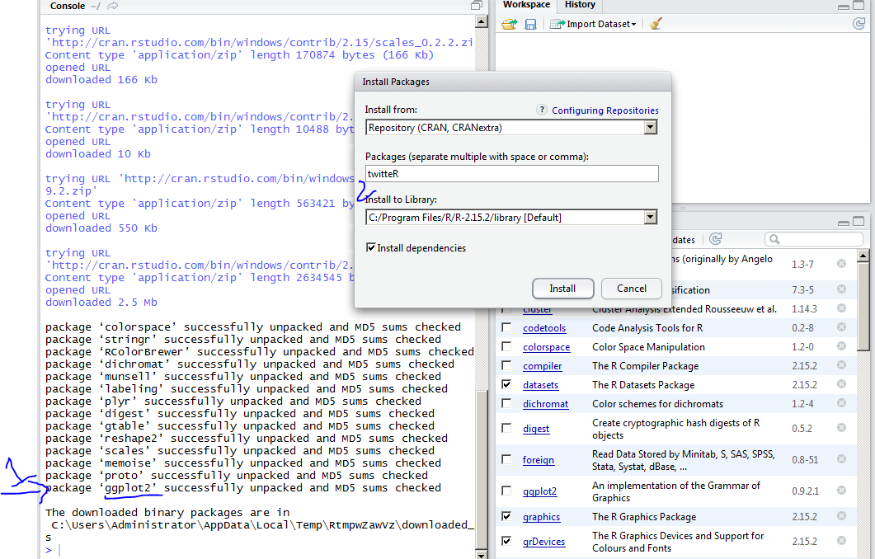The width and height of the screenshot is (875, 559).
Task: Open the codetools package link
Action: click(544, 328)
